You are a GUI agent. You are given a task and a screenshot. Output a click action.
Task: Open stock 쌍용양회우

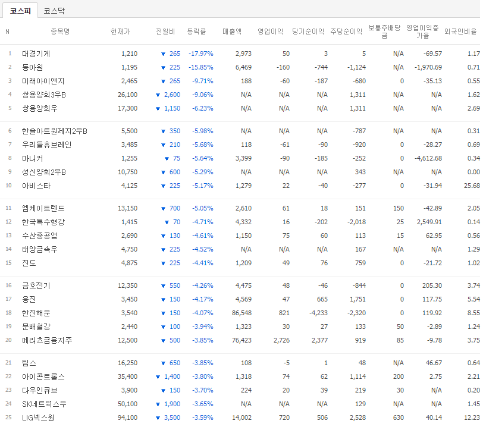pyautogui.click(x=40, y=108)
